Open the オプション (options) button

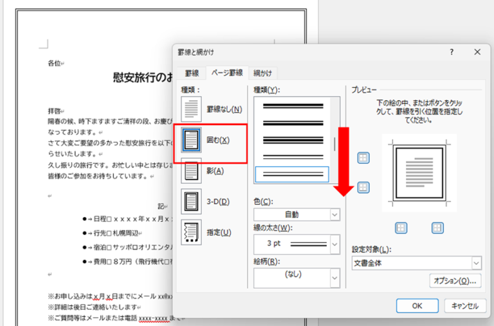click(455, 280)
